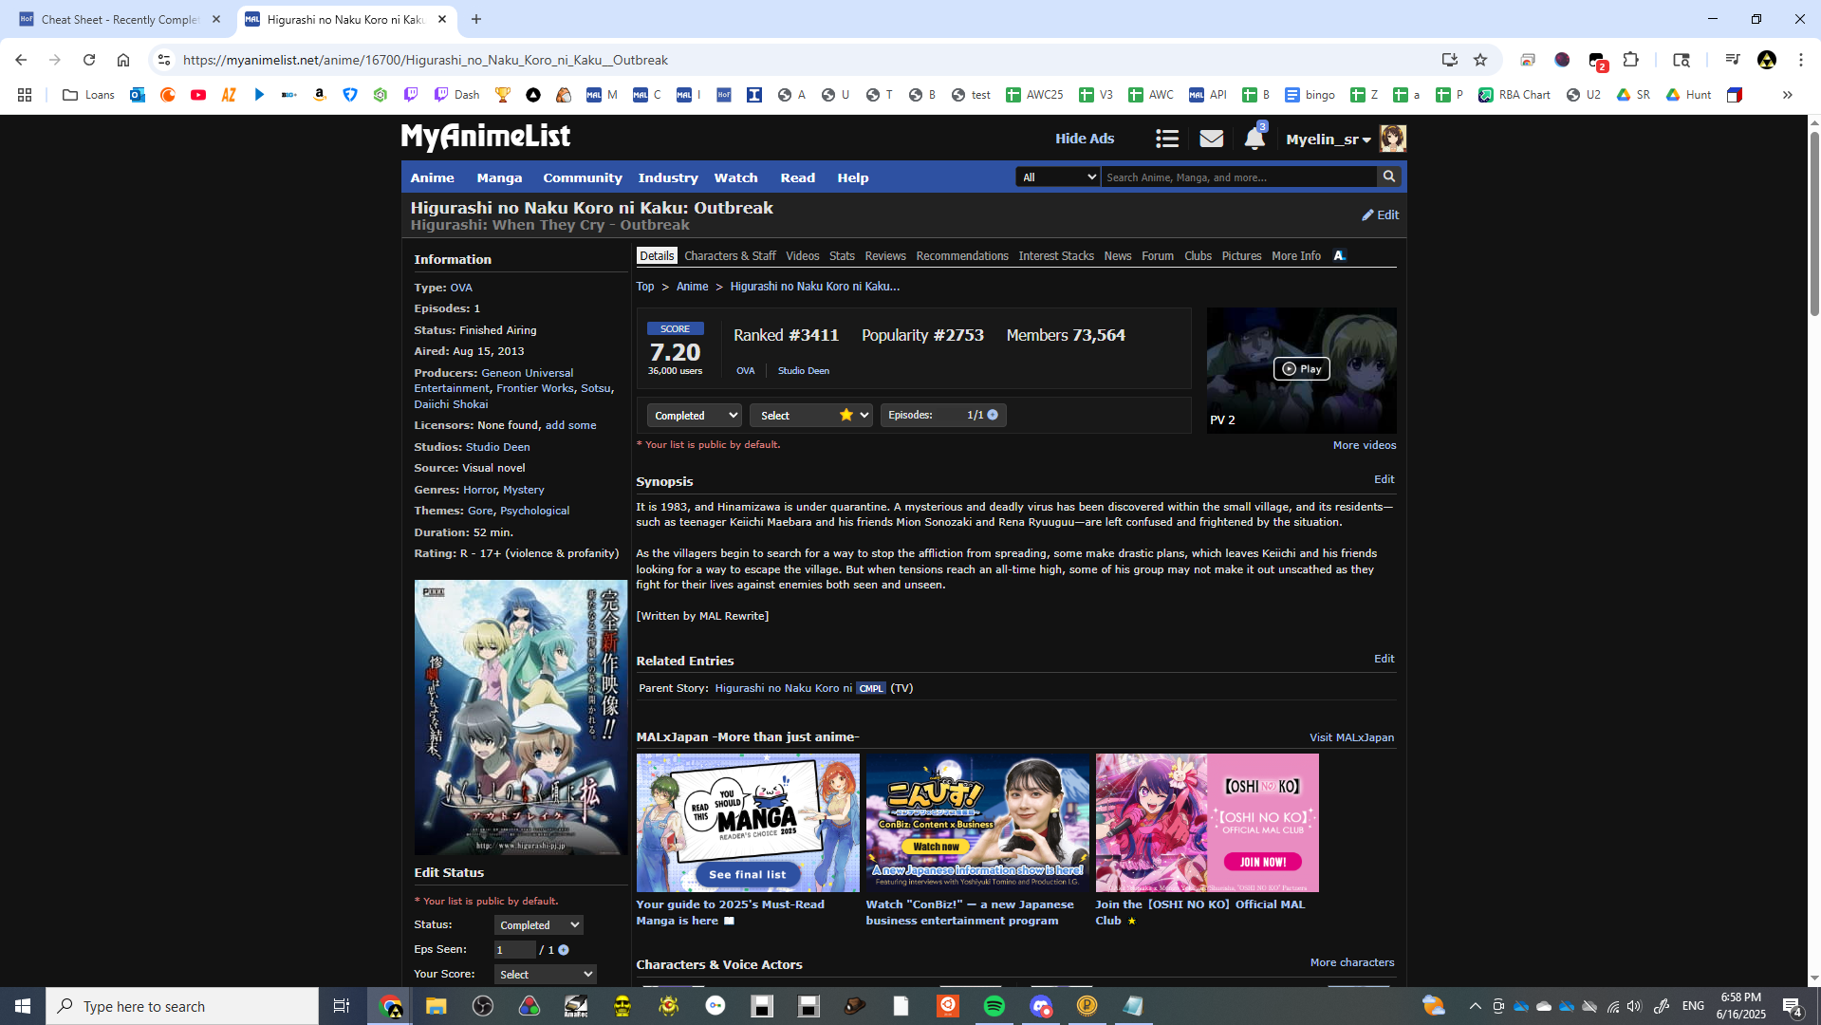
Task: Open the Anime menu
Action: [x=432, y=177]
